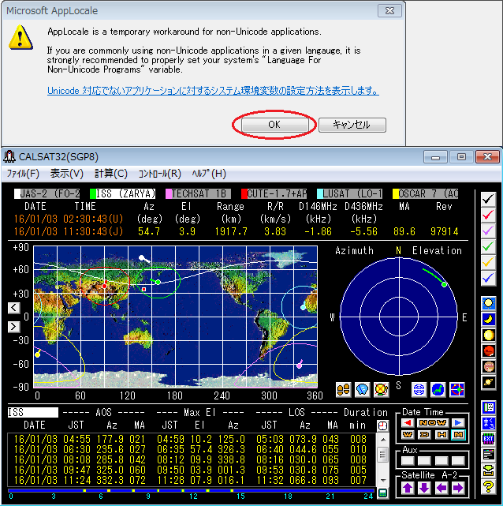Select the LUSAT (LO-1 satellite label

(349, 193)
